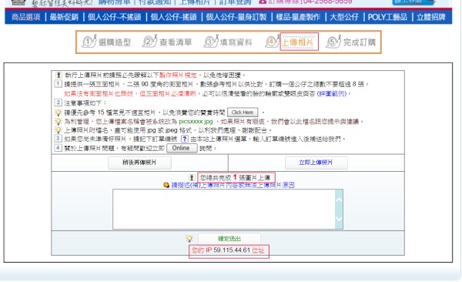Click the upload count text with red '1'
Image resolution: width=462 pixels, height=282 pixels.
235,177
